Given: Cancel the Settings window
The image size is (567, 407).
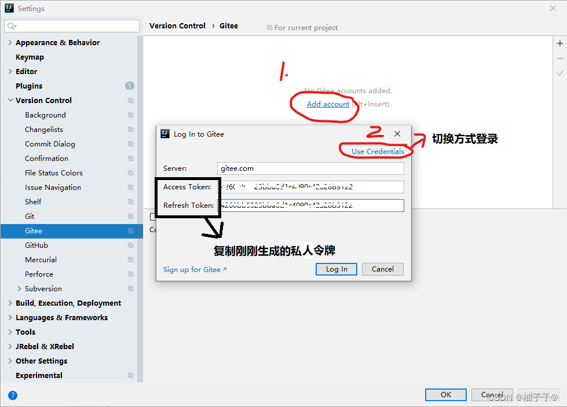Looking at the screenshot, I should point(492,395).
